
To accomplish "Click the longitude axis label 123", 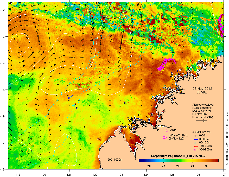I will point(121,174).
